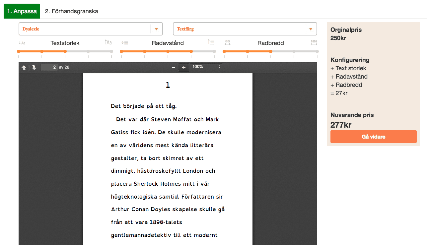The image size is (427, 247).
Task: Set Textstorlek slider to its last stop
Action: point(111,51)
